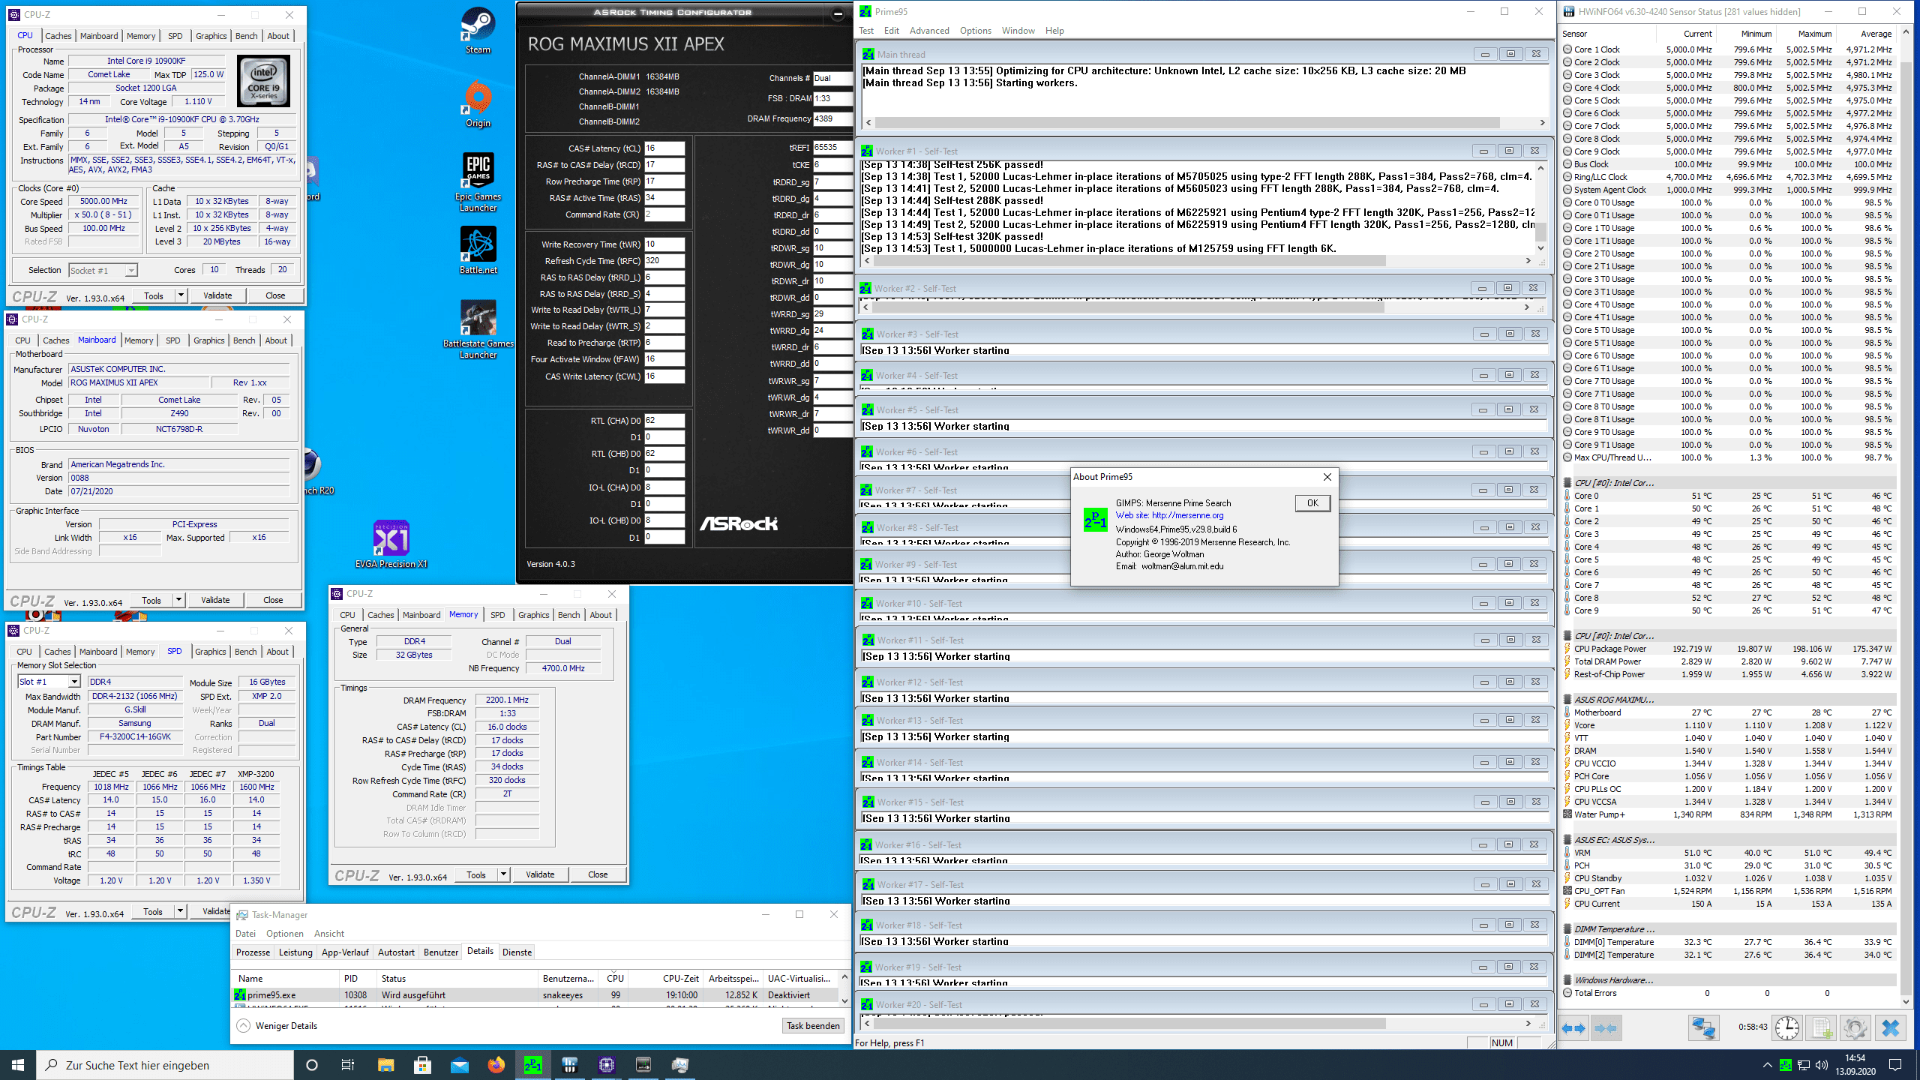Click Validate in CPU-Z Memory window
Image resolution: width=1920 pixels, height=1080 pixels.
pos(540,874)
